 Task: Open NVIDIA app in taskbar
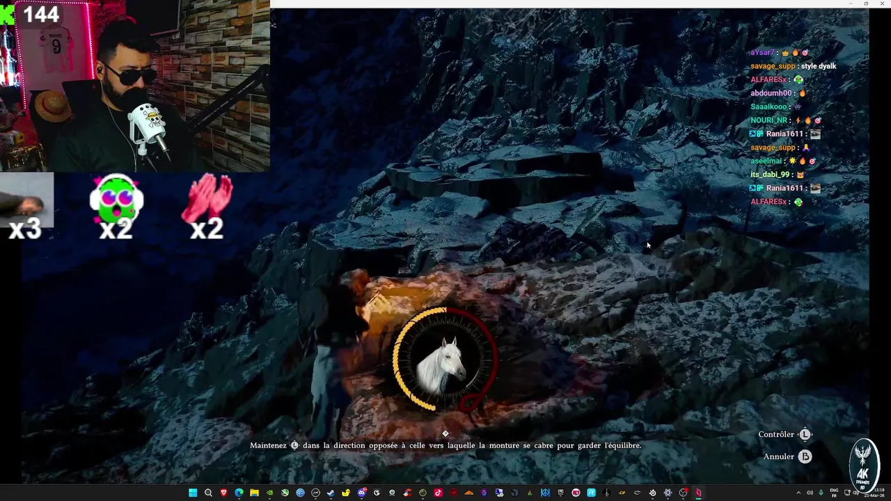(269, 493)
